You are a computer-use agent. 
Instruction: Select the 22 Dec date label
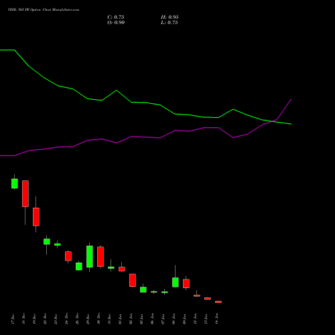45,319
